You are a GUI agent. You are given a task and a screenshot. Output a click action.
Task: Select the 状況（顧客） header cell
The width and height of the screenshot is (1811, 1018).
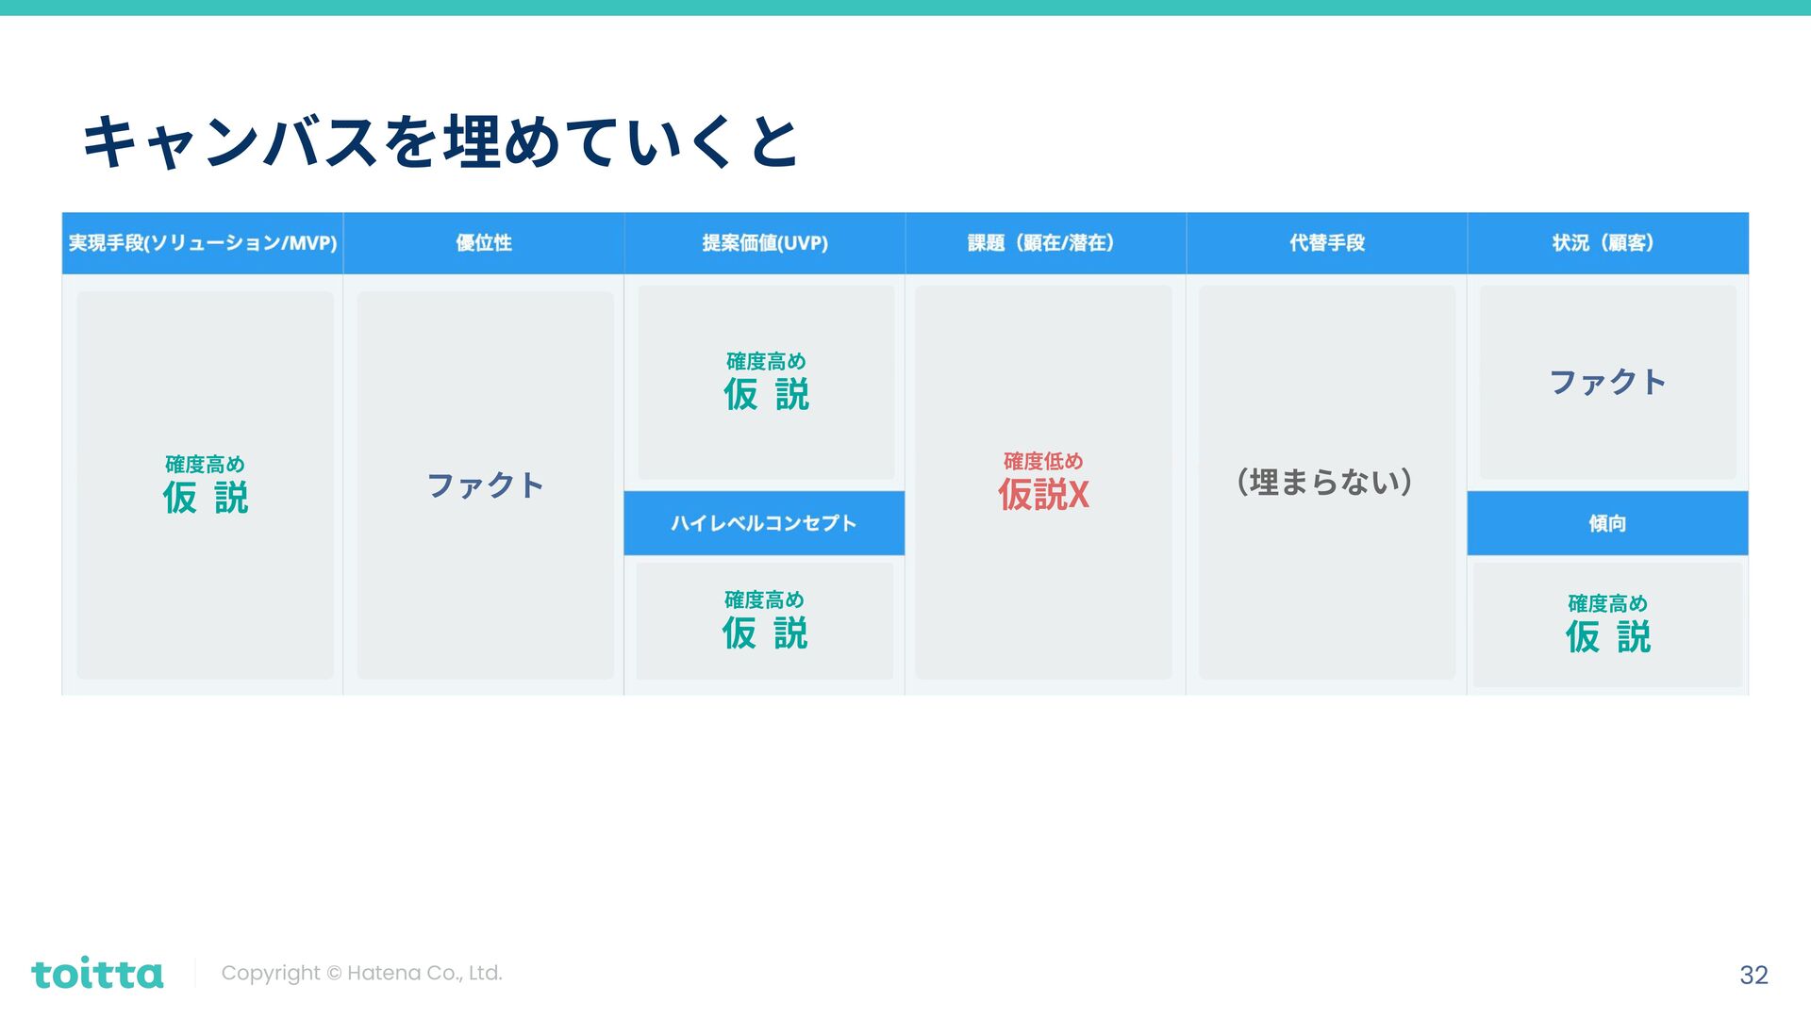tap(1607, 243)
